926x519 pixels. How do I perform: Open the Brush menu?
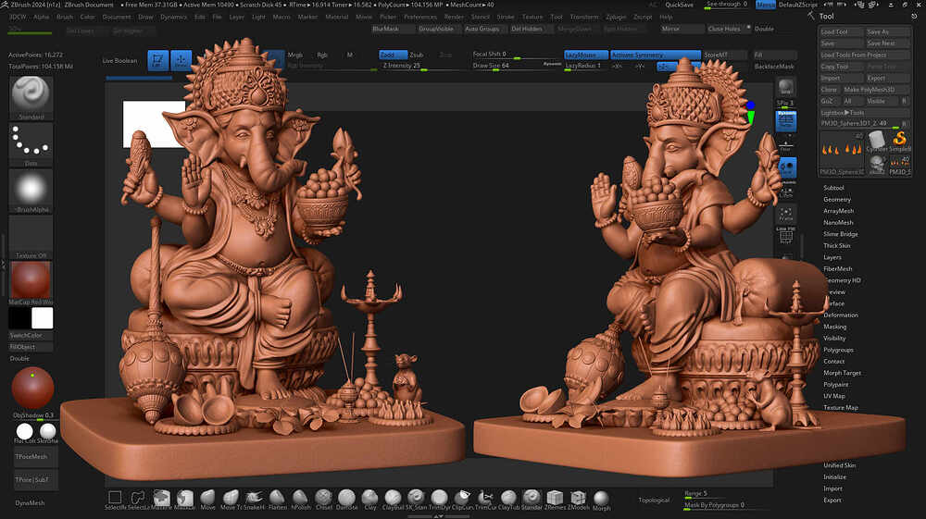65,17
